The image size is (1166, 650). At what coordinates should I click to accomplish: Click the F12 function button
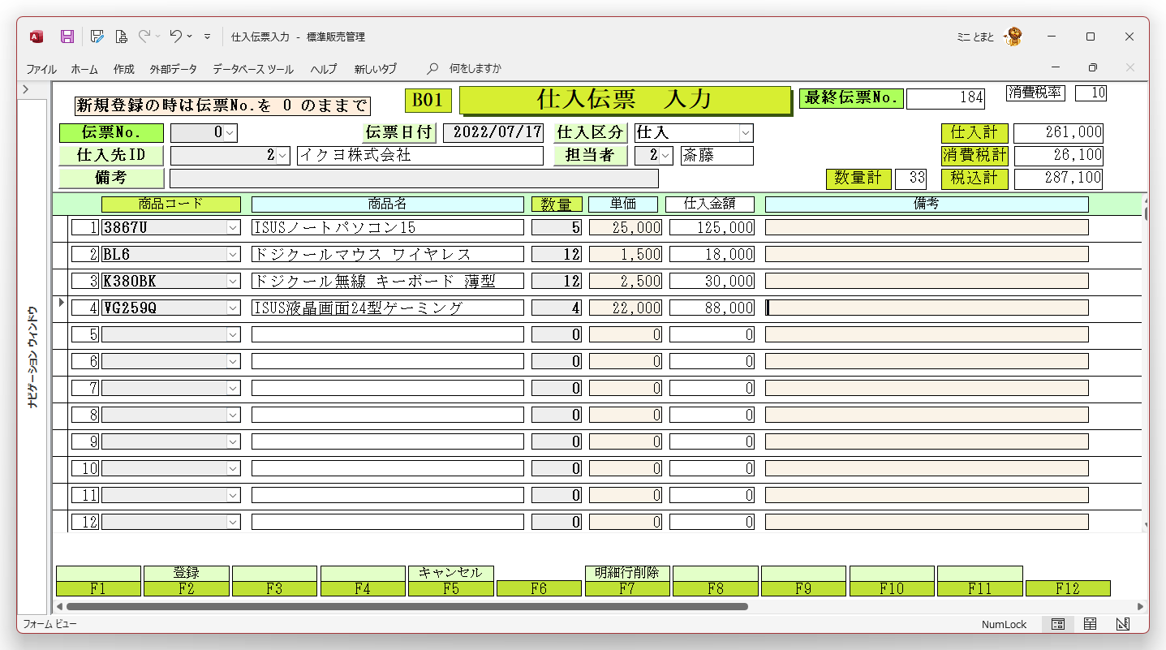tap(1068, 589)
